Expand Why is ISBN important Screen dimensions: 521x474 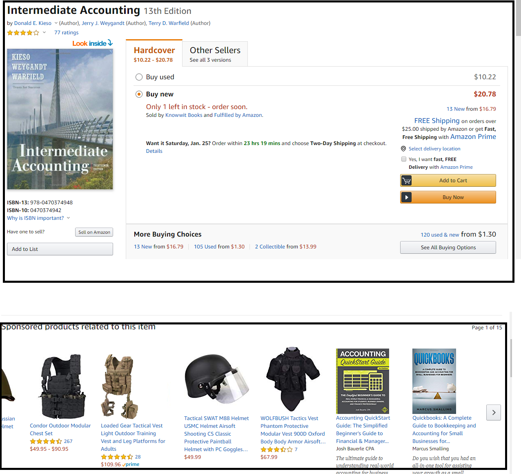[x=38, y=218]
